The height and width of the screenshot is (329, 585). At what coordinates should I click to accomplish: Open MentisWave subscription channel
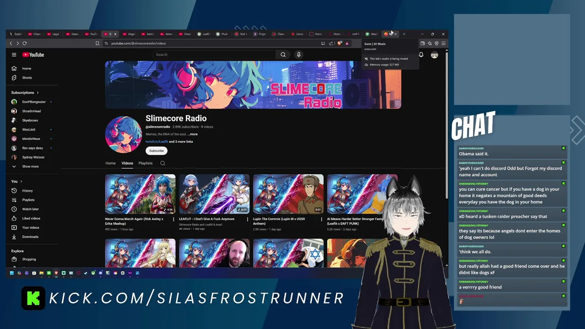coord(32,139)
